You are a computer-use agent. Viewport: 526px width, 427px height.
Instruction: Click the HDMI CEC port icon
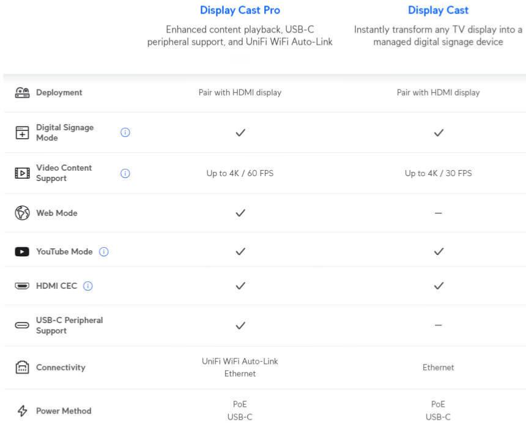pos(22,286)
